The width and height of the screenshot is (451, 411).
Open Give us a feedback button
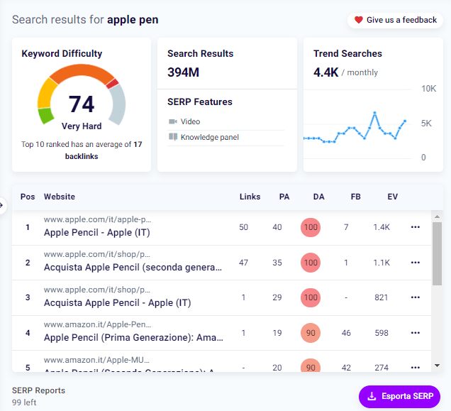(x=395, y=20)
